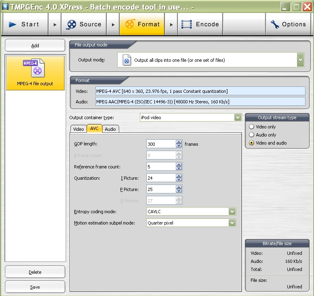Select the Video only radio button
314x296 pixels.
[x=251, y=127]
